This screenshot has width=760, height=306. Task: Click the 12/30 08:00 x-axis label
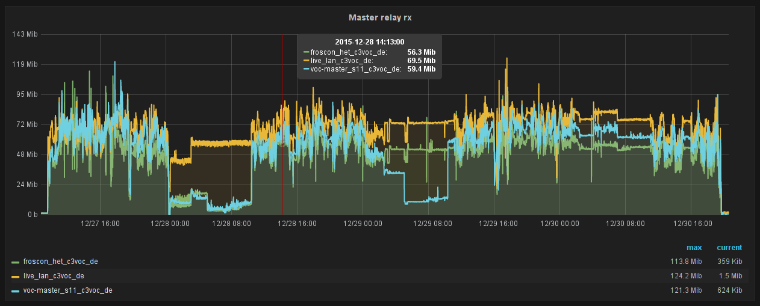[x=625, y=223]
